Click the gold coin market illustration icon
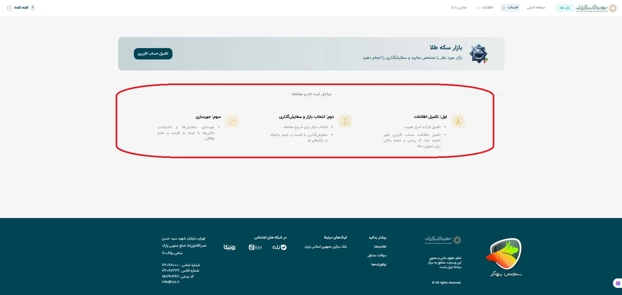This screenshot has width=622, height=295. 479,54
